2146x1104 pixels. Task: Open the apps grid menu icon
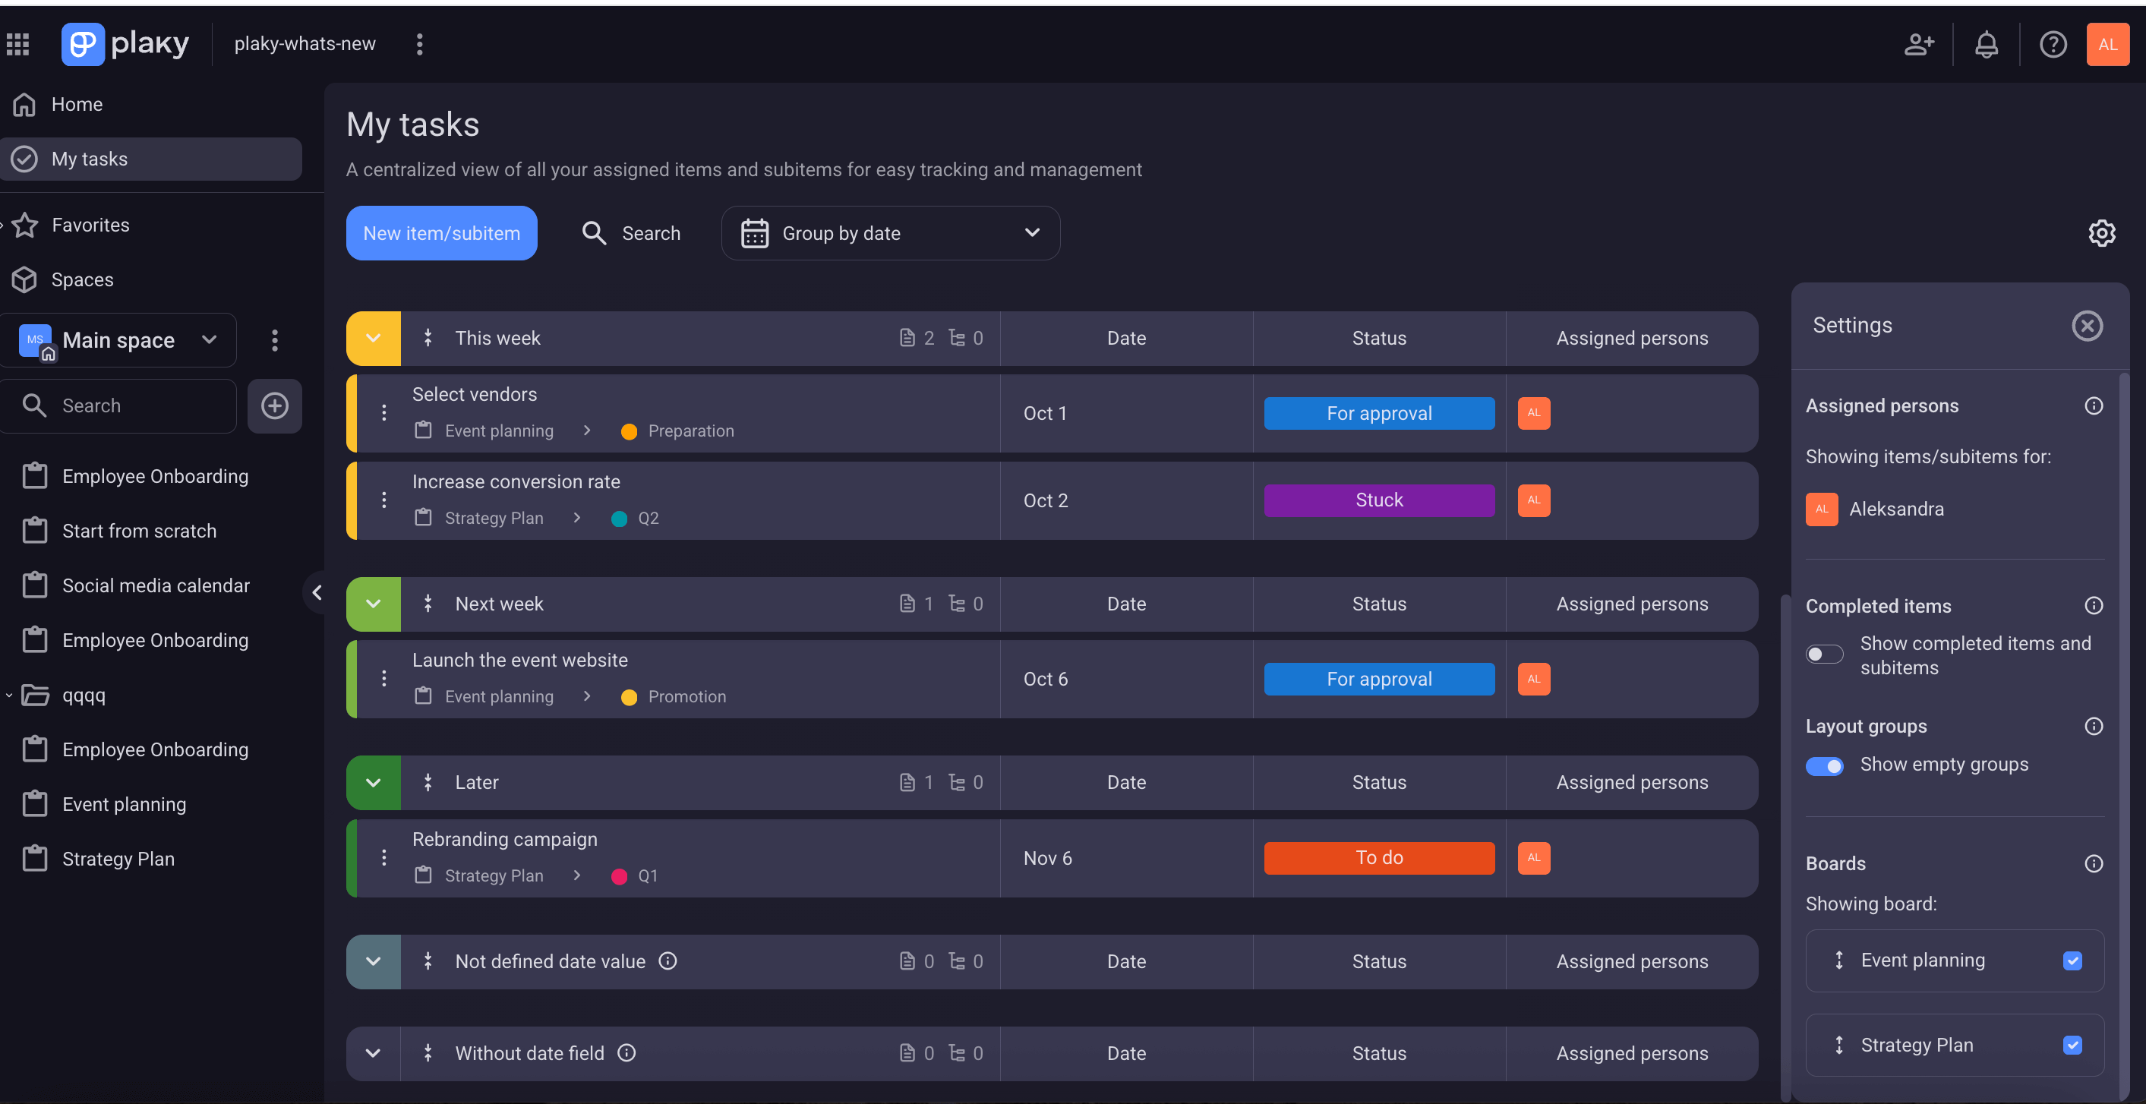tap(18, 44)
